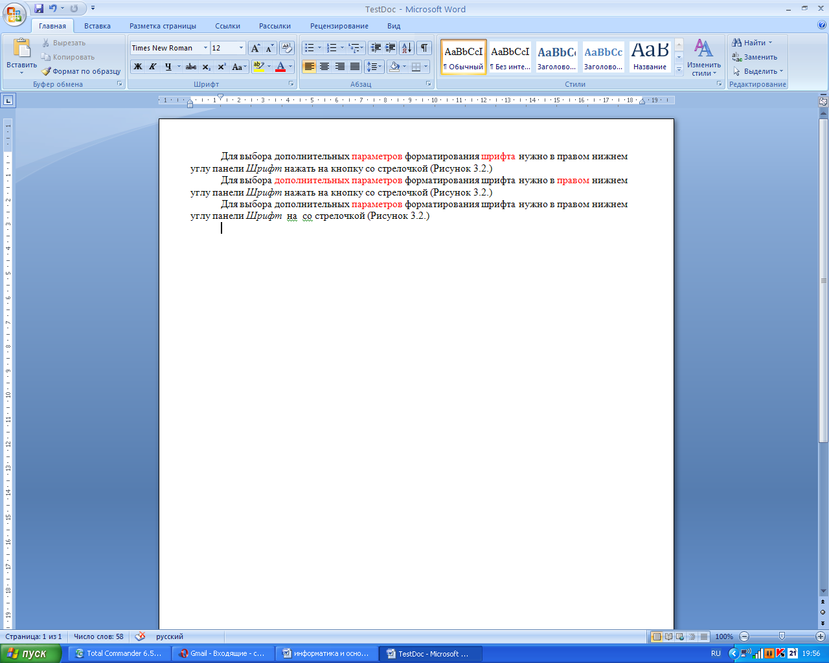The height and width of the screenshot is (663, 829).
Task: Open the borders dropdown
Action: (426, 66)
